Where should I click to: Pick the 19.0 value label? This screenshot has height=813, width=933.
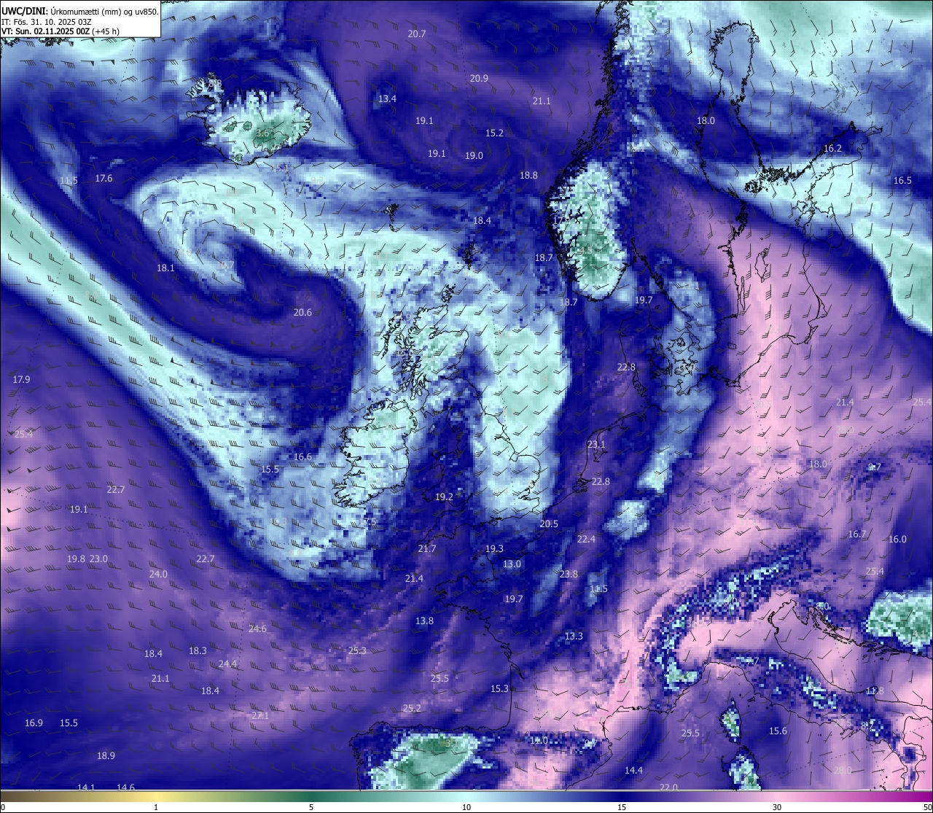[474, 156]
